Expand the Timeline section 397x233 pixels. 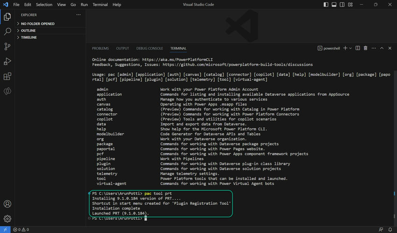coord(50,37)
